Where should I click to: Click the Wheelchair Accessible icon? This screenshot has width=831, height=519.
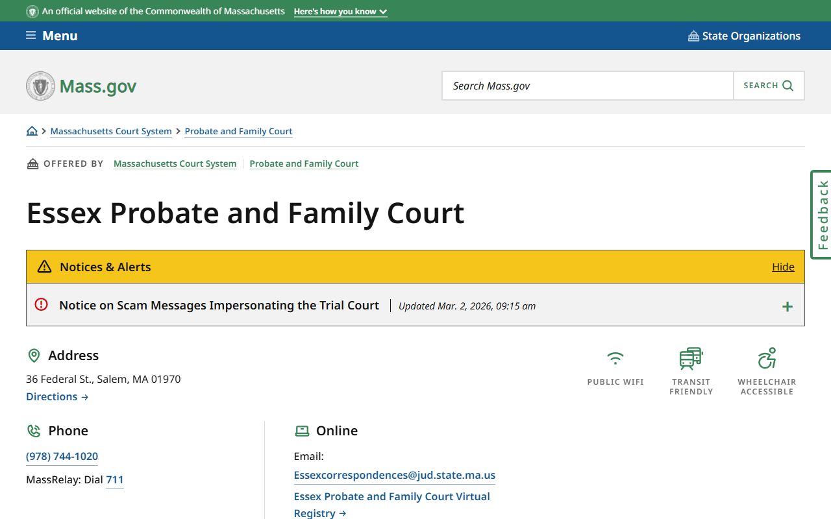767,358
